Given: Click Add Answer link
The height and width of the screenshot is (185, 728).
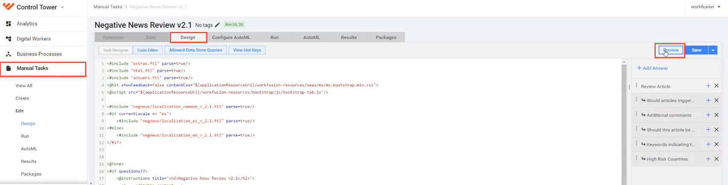Looking at the screenshot, I should (x=652, y=68).
